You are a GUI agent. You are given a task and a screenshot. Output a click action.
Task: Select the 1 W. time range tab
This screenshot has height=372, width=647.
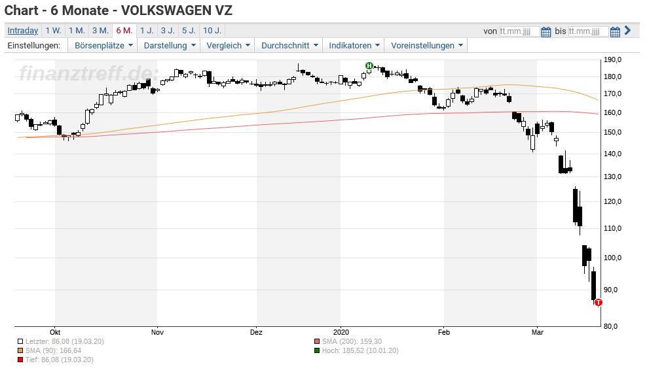pos(53,31)
